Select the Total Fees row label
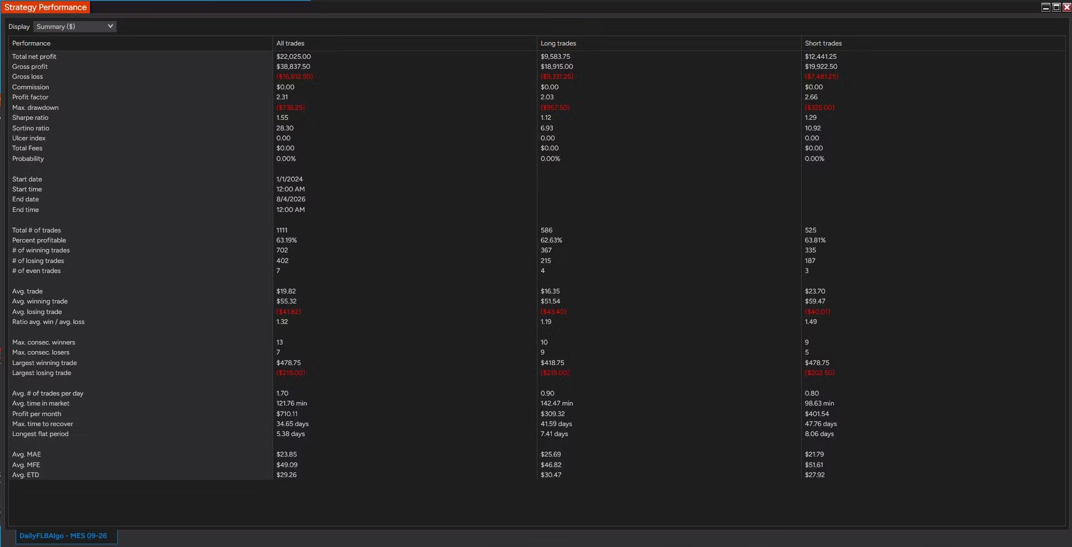The image size is (1072, 547). click(27, 148)
